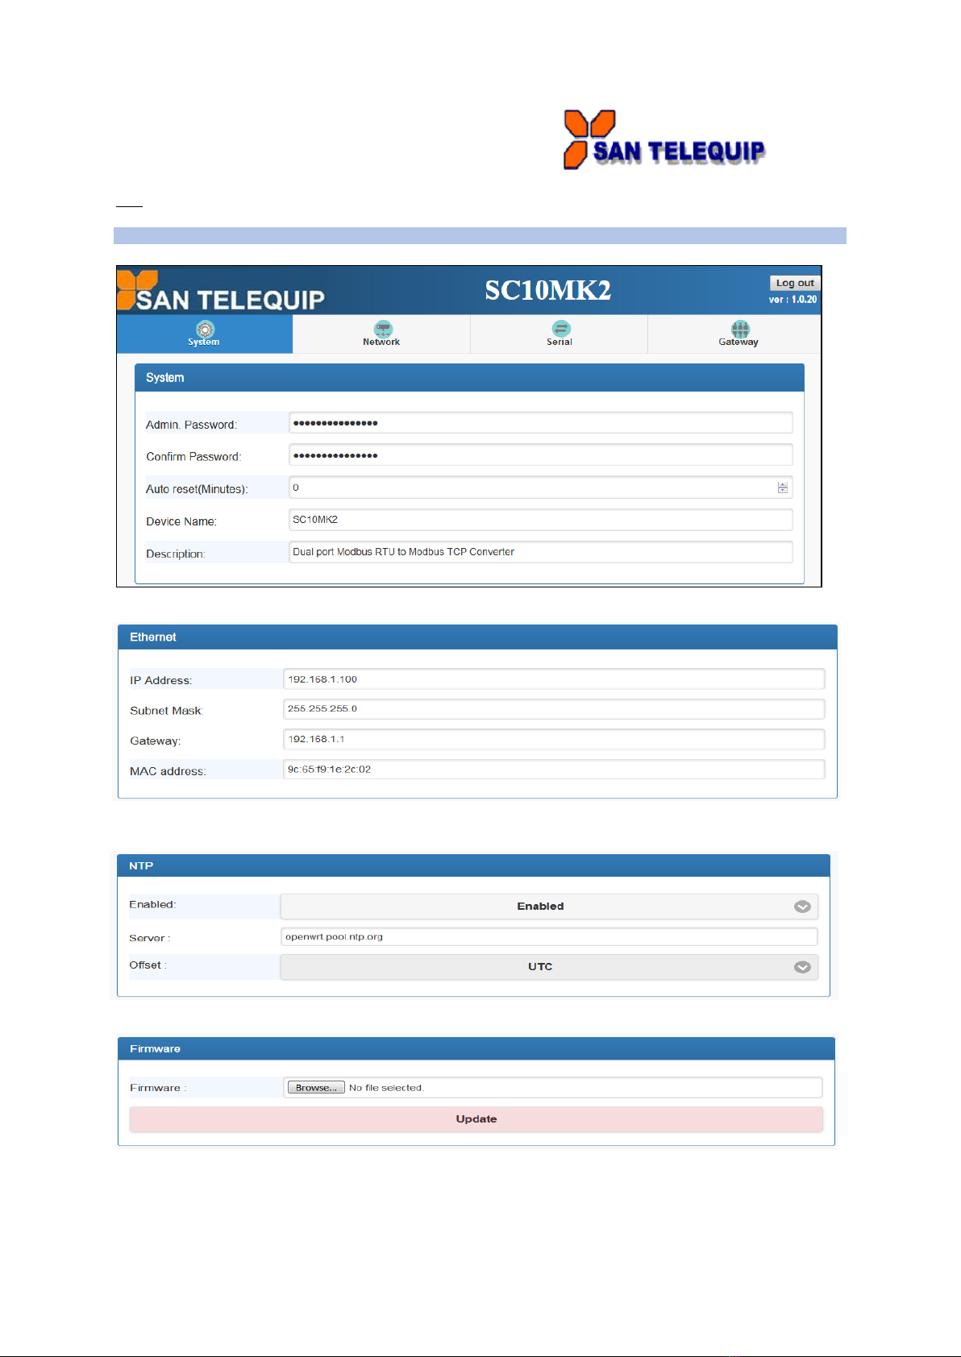Open the Network tab icon
The height and width of the screenshot is (1357, 961).
[x=383, y=328]
